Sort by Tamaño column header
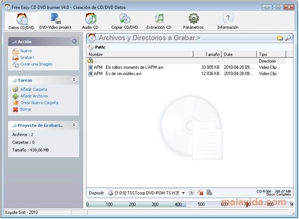The width and height of the screenshot is (299, 219). pos(208,54)
